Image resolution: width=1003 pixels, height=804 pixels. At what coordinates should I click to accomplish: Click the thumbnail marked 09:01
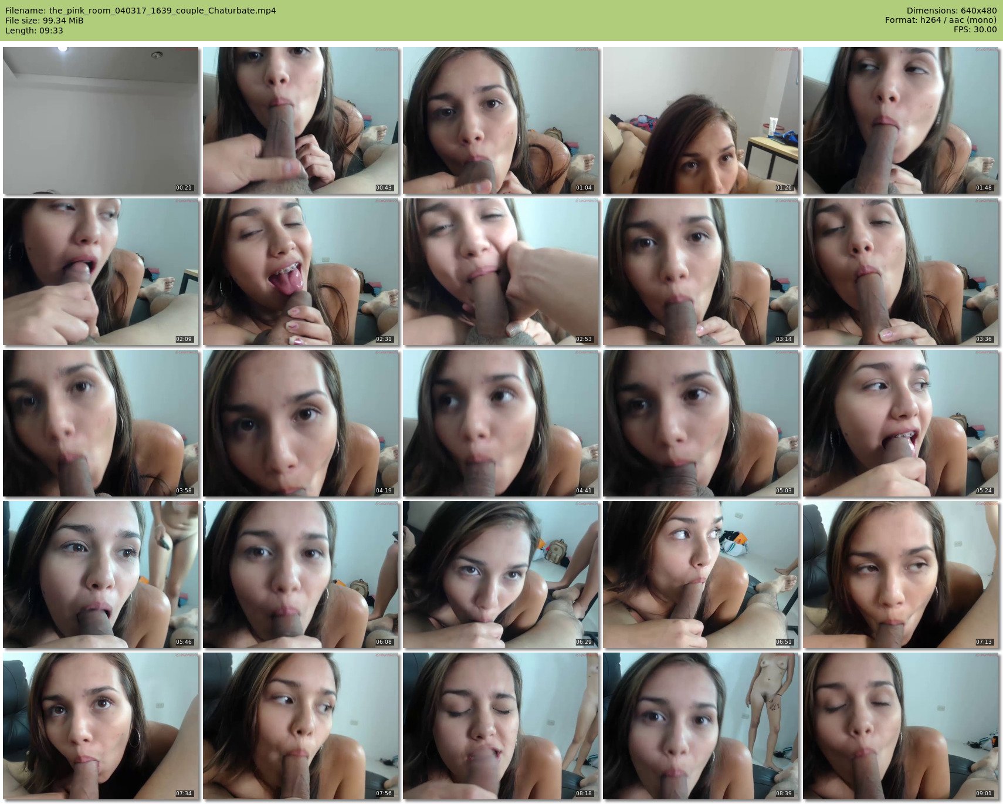point(901,726)
